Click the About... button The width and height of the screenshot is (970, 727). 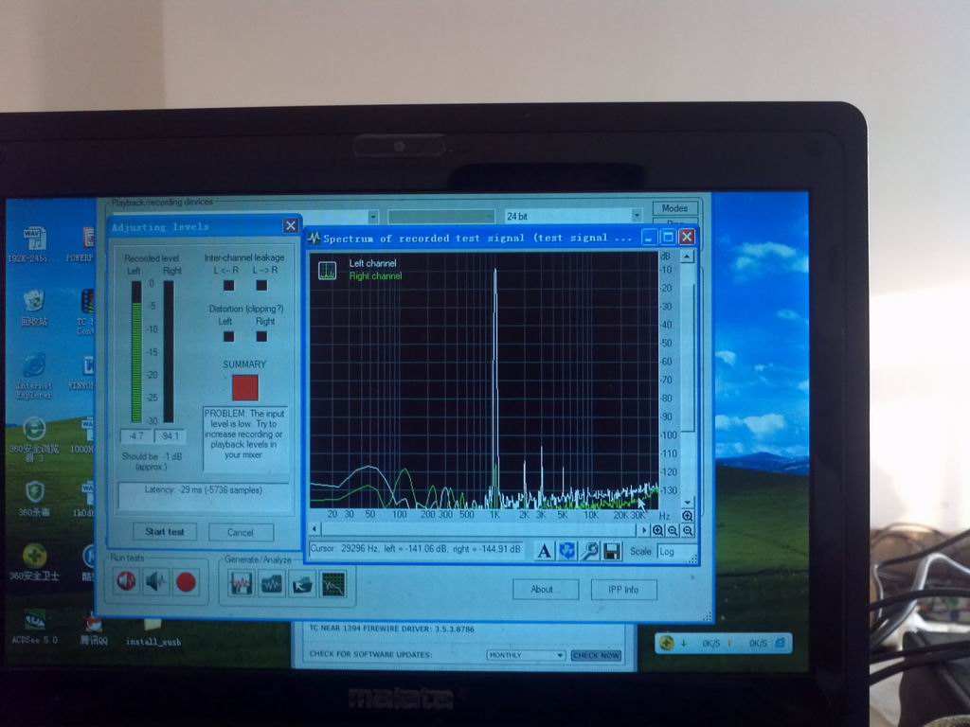tap(545, 589)
